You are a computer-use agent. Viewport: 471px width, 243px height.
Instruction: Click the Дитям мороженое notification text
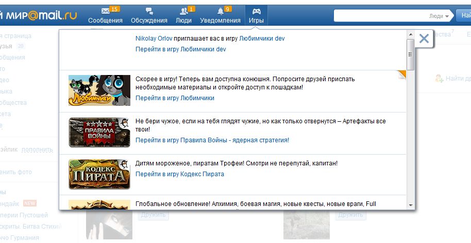pos(237,163)
